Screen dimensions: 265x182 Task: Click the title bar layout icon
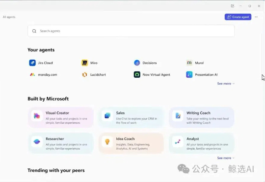(233, 6)
